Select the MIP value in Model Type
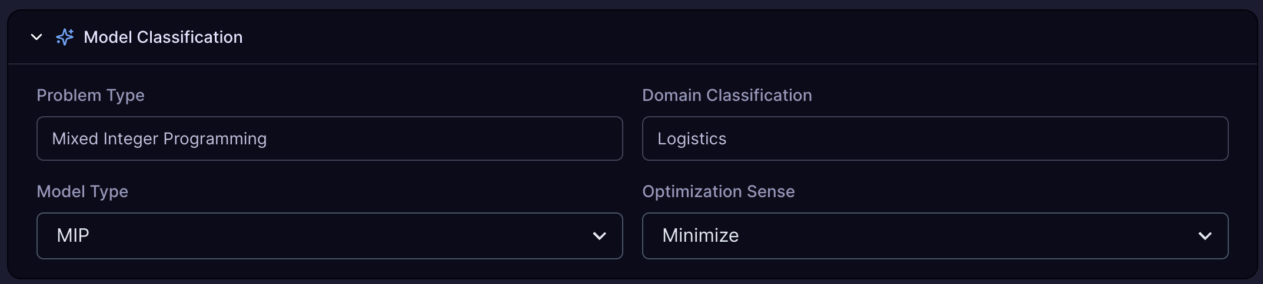 pyautogui.click(x=73, y=236)
